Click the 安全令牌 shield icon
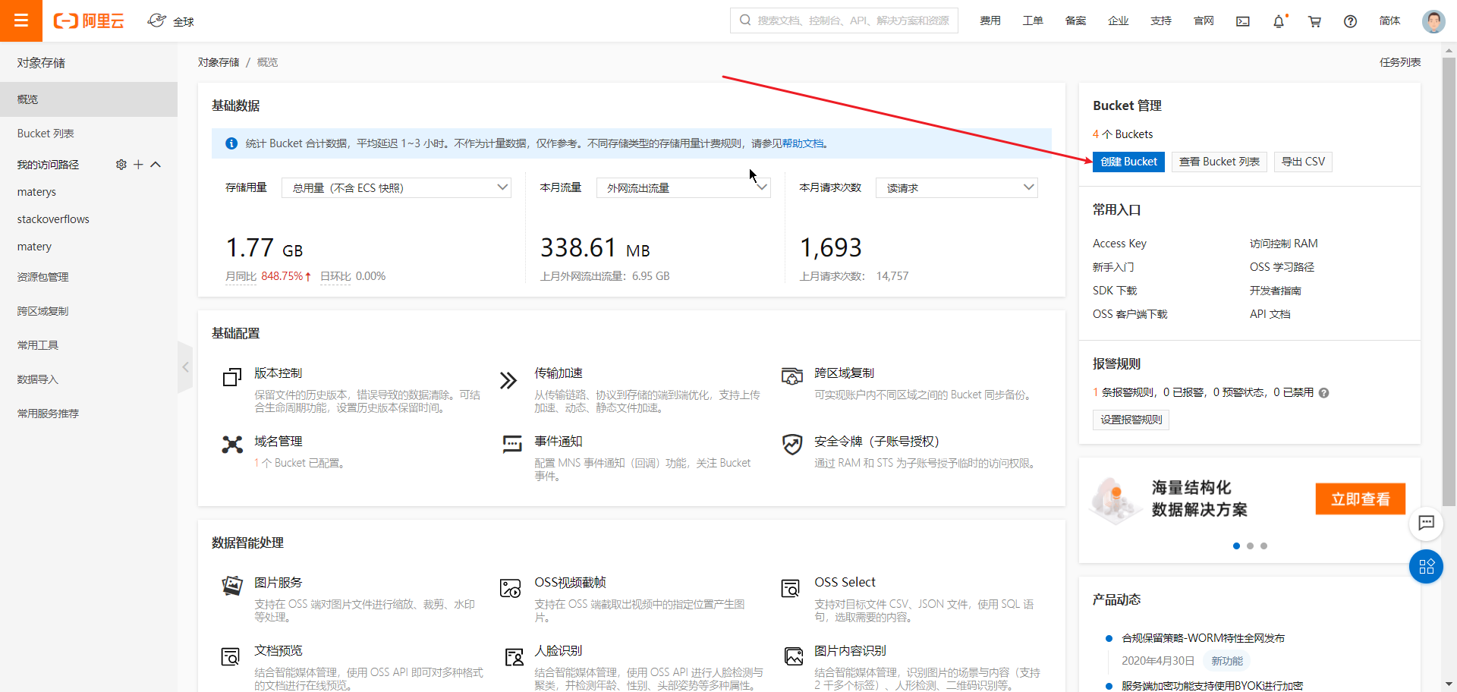Image resolution: width=1457 pixels, height=692 pixels. pos(792,445)
